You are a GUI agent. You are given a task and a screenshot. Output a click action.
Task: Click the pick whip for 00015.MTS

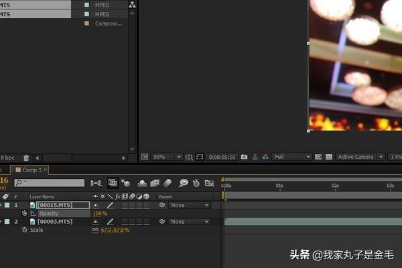(x=161, y=205)
